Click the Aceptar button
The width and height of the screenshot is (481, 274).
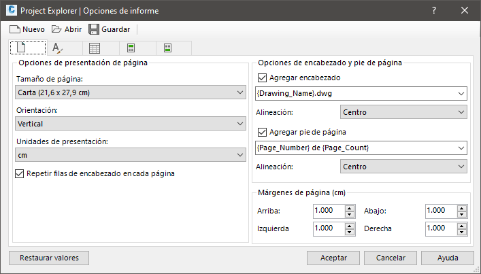[333, 258]
